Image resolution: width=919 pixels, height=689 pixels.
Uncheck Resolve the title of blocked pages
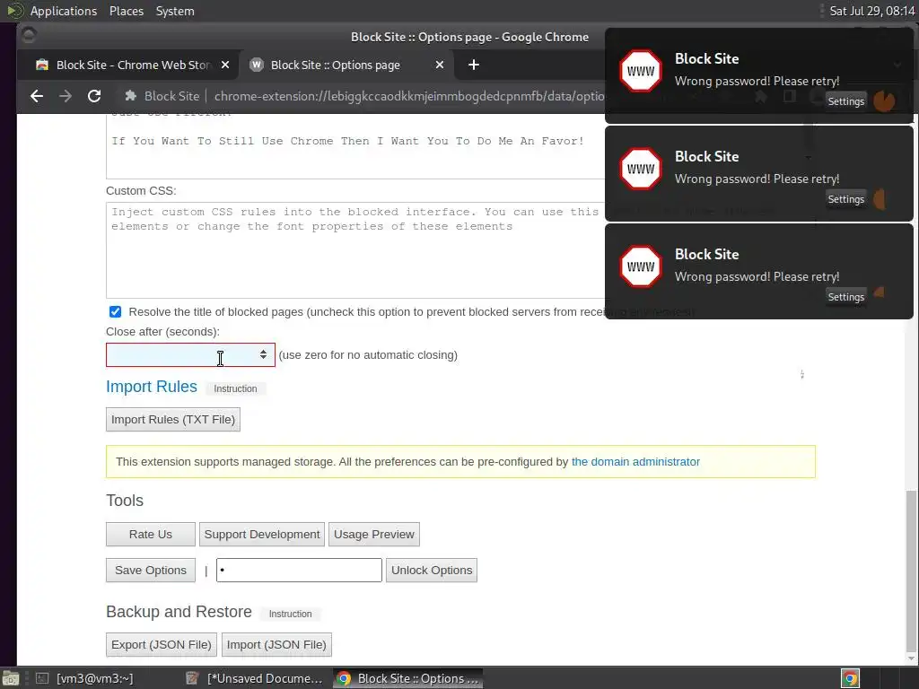116,311
